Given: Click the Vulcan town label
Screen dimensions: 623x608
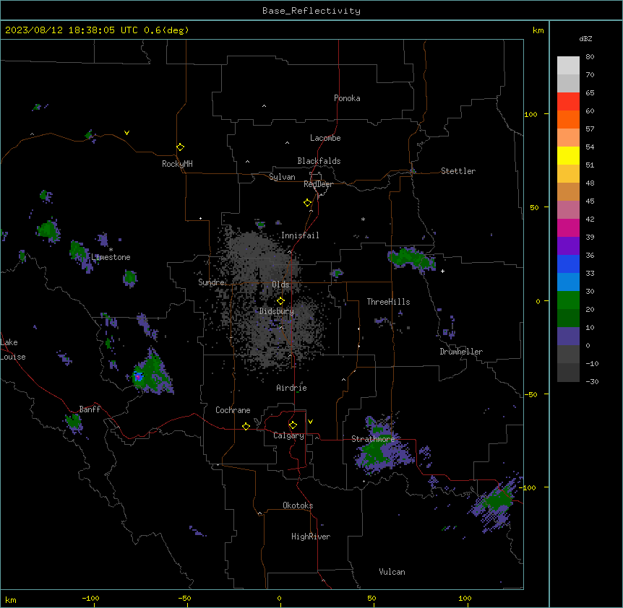Looking at the screenshot, I should point(392,572).
